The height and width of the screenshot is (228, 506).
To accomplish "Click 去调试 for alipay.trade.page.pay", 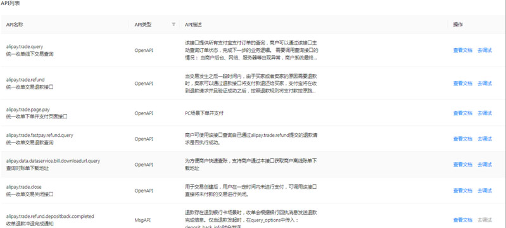I will coord(484,113).
